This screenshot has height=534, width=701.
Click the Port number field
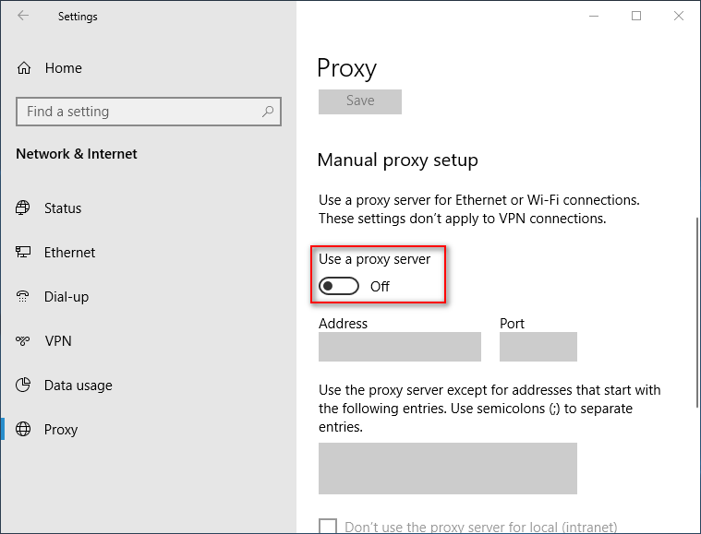click(x=538, y=347)
